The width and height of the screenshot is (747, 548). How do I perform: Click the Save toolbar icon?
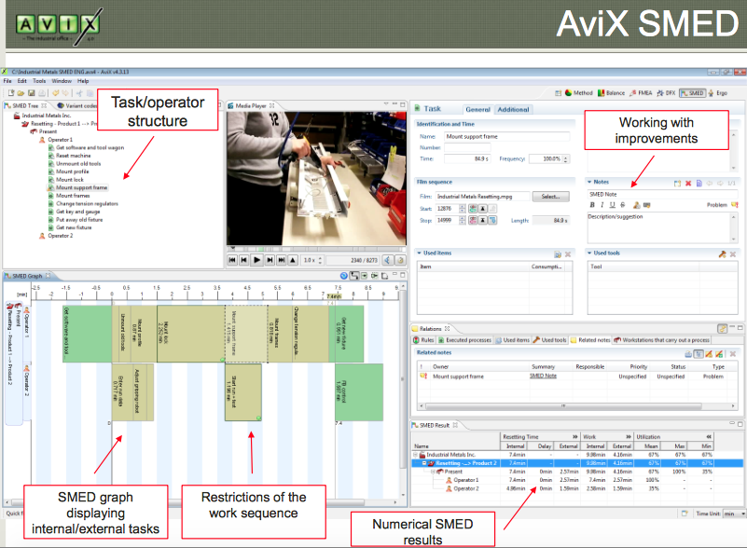[32, 93]
